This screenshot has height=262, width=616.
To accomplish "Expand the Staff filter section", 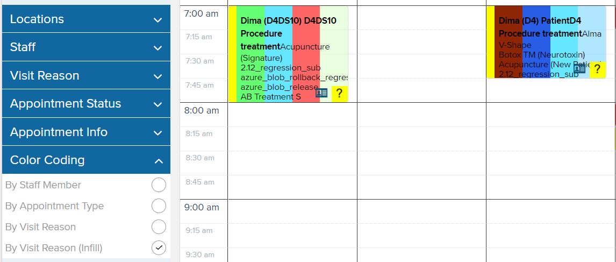I will point(87,47).
